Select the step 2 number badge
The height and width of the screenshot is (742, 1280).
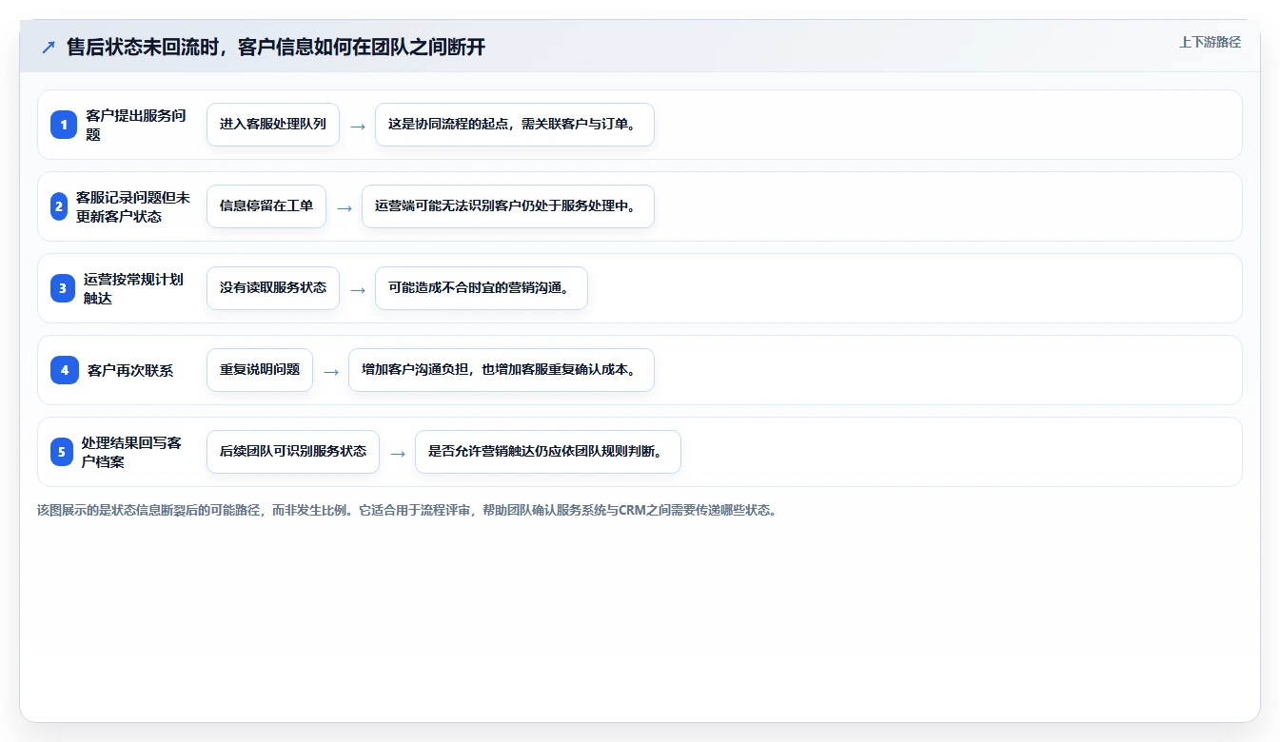point(59,206)
